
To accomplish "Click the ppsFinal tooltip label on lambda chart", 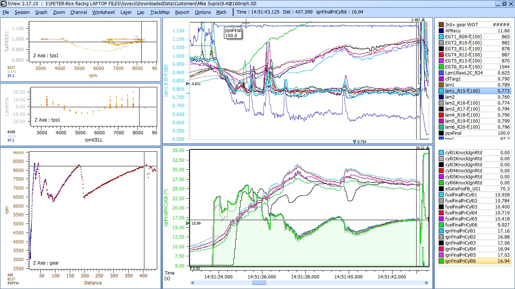I will [x=233, y=33].
